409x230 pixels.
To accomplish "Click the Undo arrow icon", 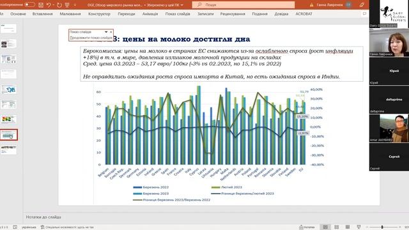I will (49, 4).
